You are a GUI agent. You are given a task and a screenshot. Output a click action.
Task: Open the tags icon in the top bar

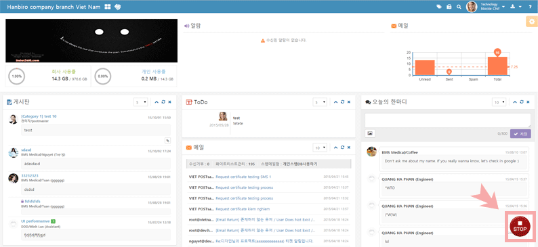point(439,7)
